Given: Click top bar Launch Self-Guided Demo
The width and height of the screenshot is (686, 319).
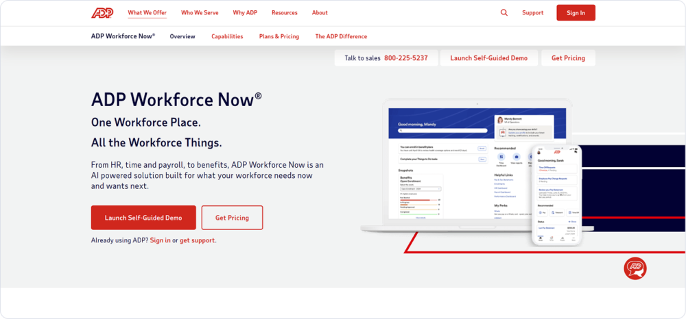Looking at the screenshot, I should click(488, 58).
